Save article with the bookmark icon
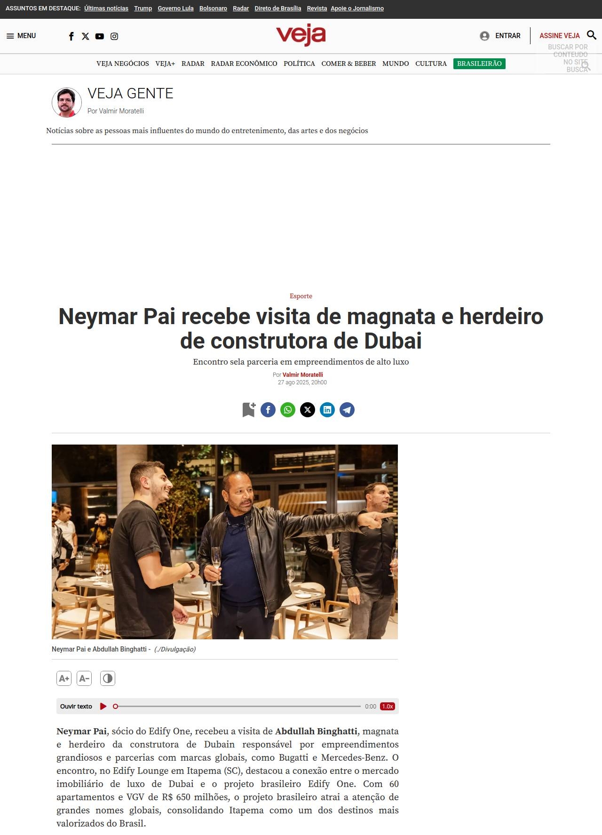 click(x=249, y=410)
